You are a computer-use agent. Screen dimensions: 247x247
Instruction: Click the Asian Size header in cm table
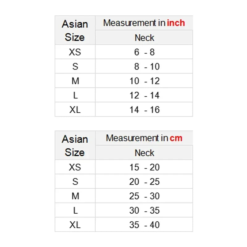click(75, 145)
